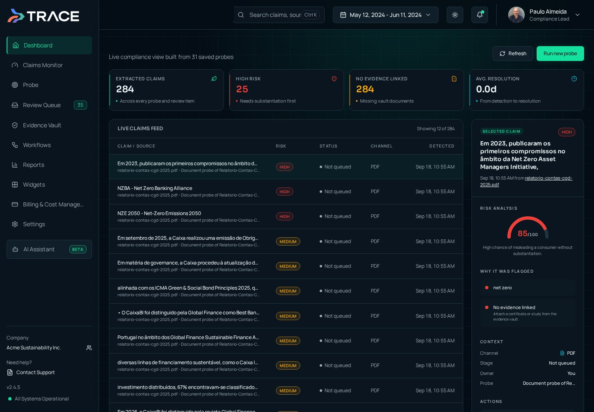Viewport: 594px width, 412px height.
Task: Toggle the light/dark theme icon
Action: click(x=455, y=15)
